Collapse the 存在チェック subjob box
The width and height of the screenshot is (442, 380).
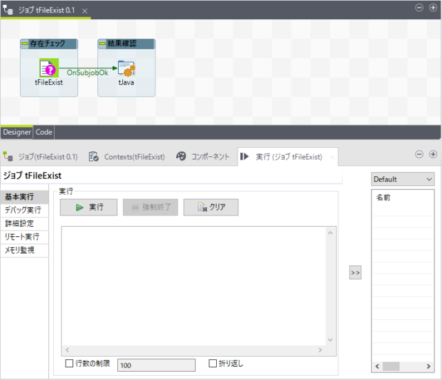tap(25, 44)
